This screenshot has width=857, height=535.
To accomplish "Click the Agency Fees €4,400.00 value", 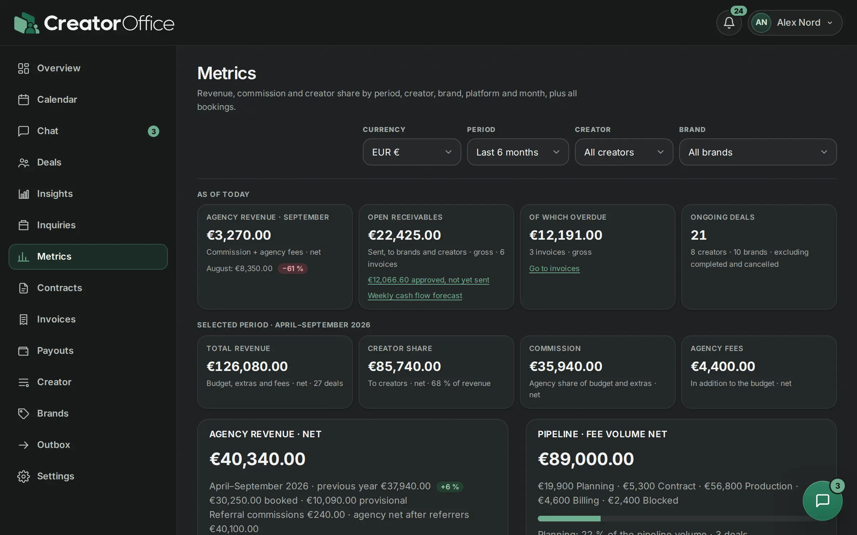I will 723,366.
